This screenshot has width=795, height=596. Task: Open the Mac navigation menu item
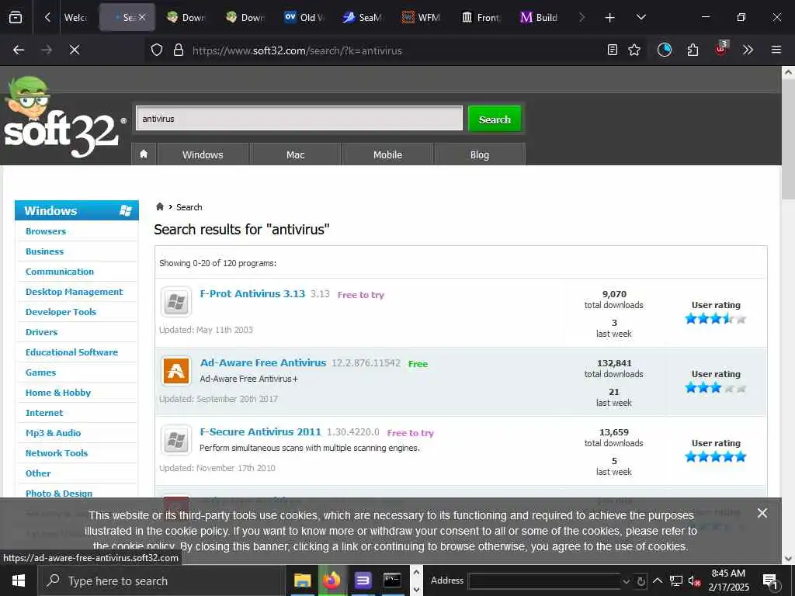(x=296, y=154)
